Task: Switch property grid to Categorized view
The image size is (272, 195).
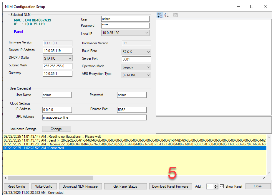Action: pyautogui.click(x=160, y=15)
